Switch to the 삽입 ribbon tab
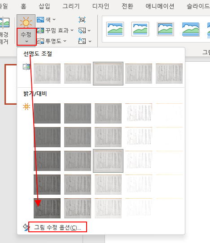Image resolution: width=210 pixels, height=243 pixels. 44,6
